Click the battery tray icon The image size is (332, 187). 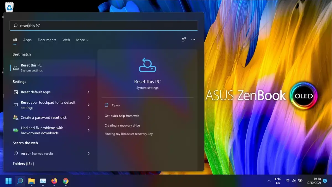300,181
